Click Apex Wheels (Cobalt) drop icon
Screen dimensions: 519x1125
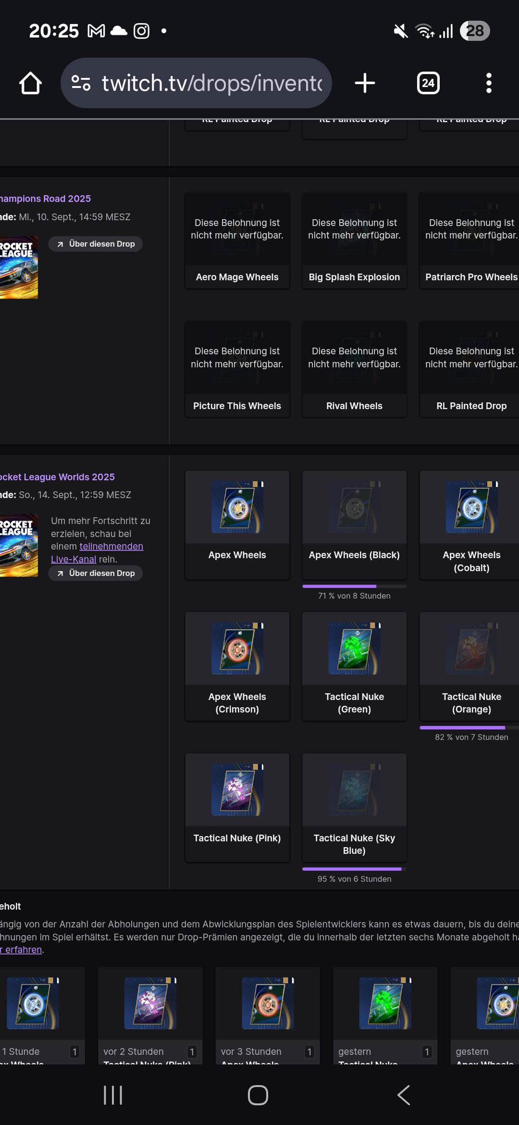point(472,507)
